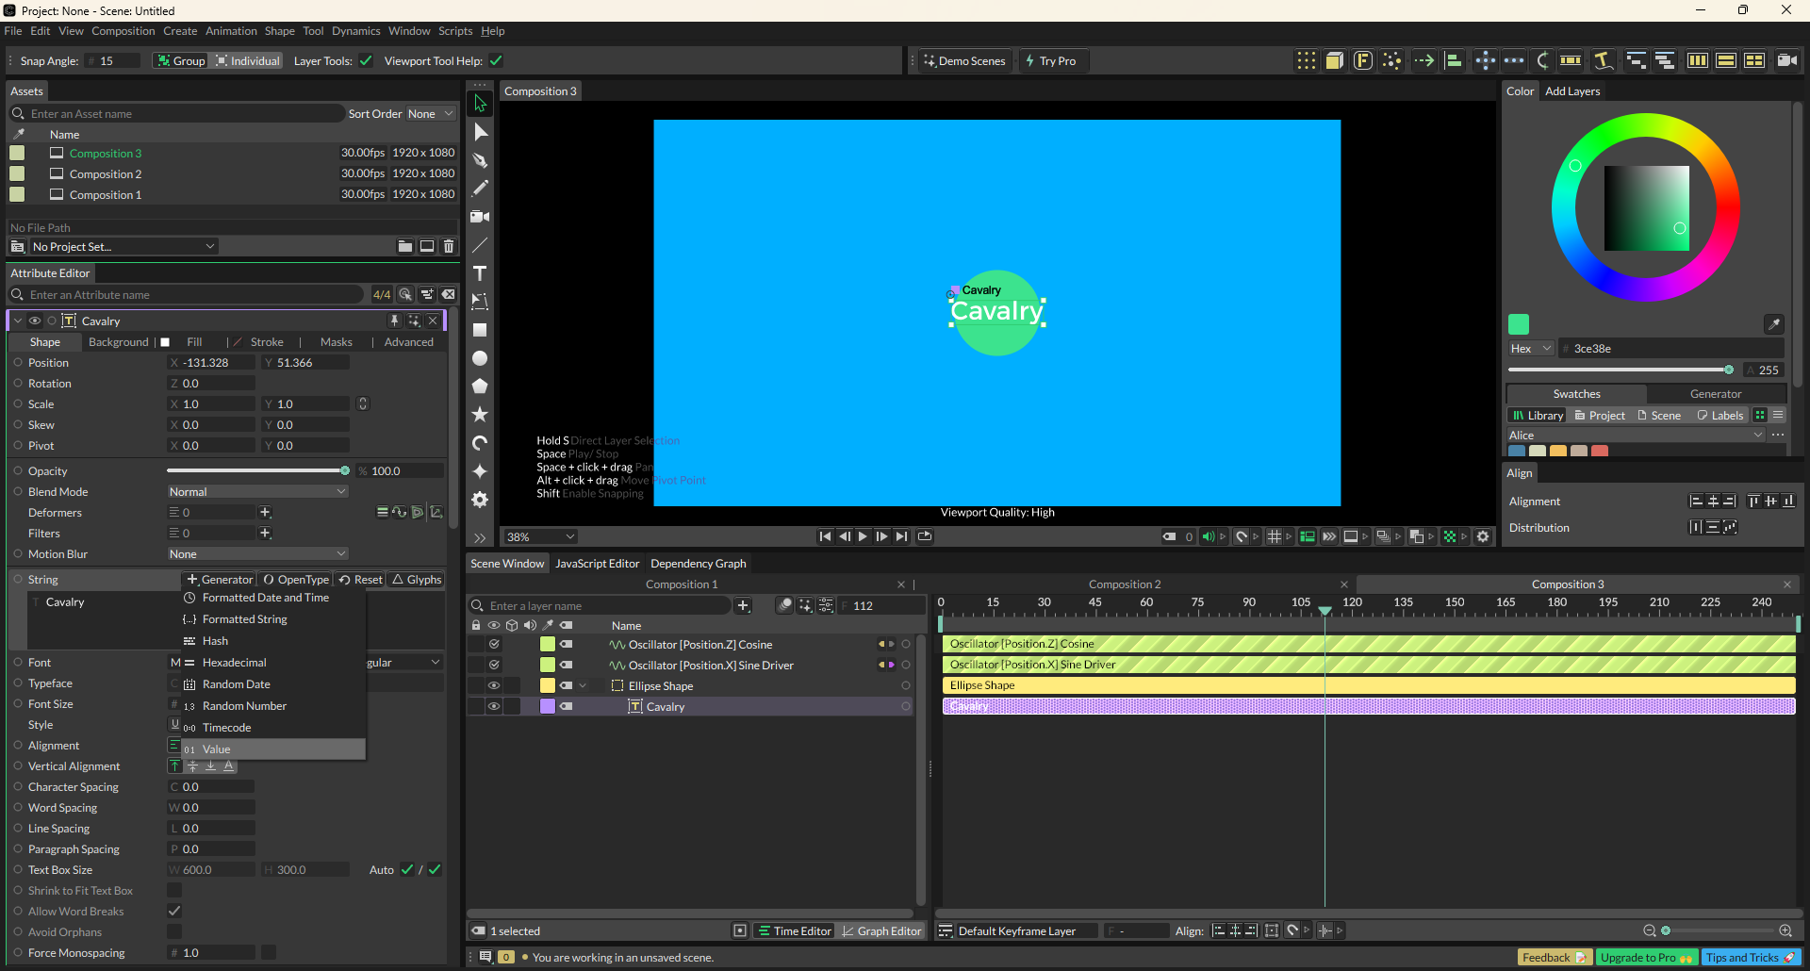Viewport: 1810px width, 971px height.
Task: Open the Blend Mode dropdown
Action: pos(256,492)
